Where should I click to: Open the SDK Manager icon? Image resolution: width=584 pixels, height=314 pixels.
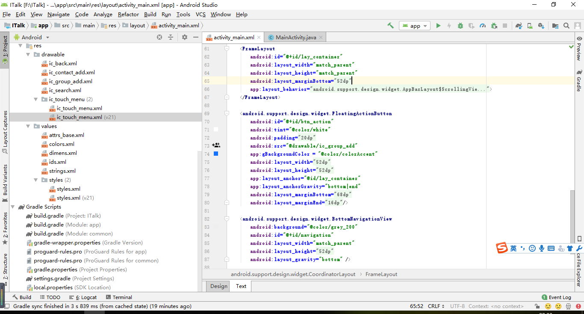pos(541,26)
